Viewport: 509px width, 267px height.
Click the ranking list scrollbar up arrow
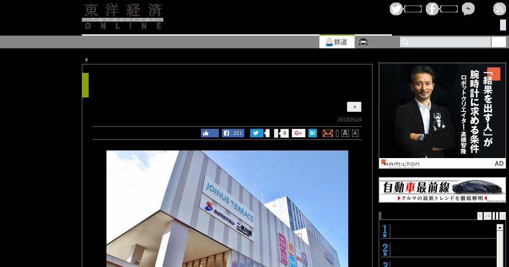[x=500, y=228]
